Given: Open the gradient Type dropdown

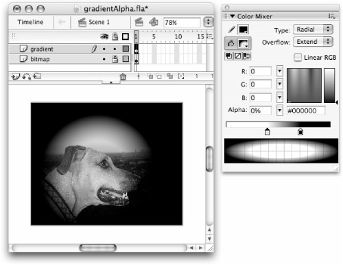Looking at the screenshot, I should point(313,30).
